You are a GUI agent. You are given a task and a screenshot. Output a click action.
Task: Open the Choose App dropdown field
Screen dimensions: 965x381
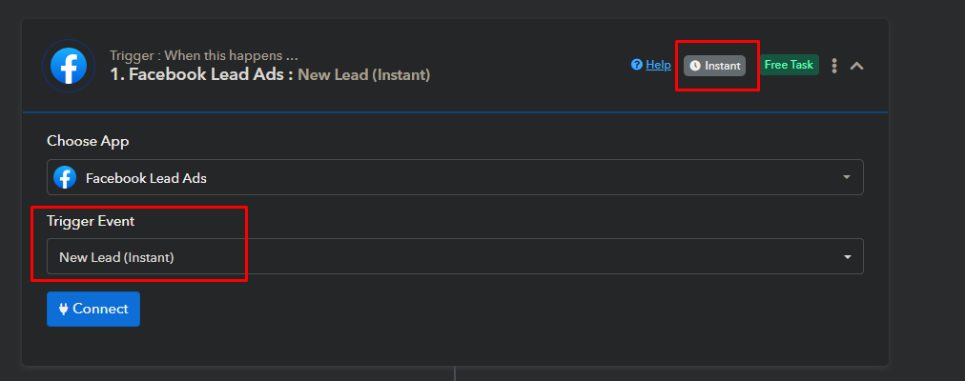455,177
